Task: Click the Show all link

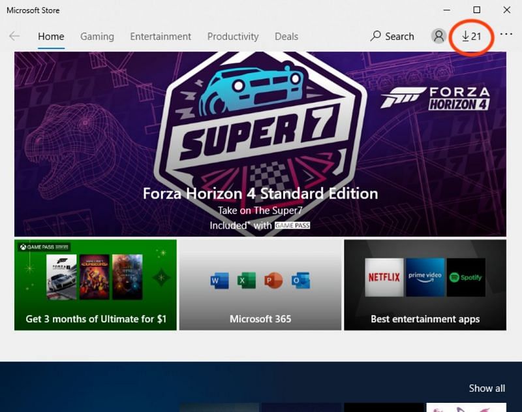Action: (487, 388)
